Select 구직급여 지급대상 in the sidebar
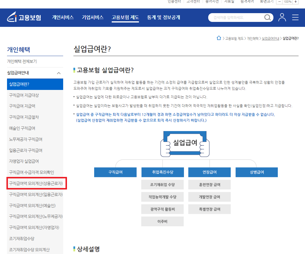 (25, 95)
